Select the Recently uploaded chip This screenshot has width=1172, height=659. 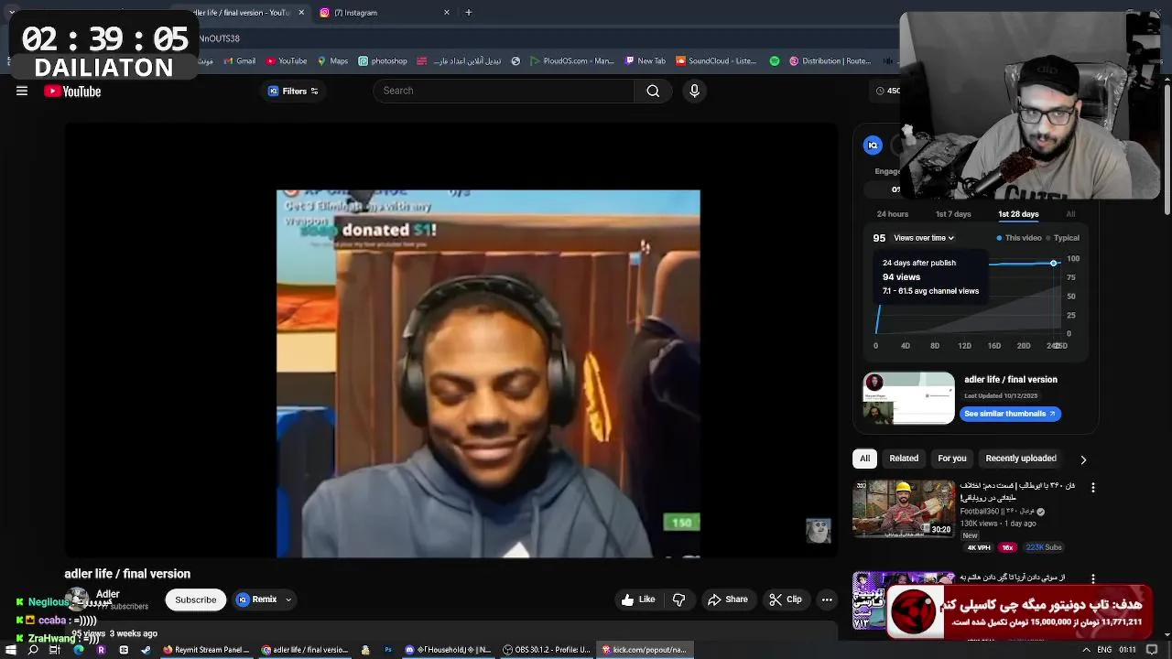tap(1021, 459)
